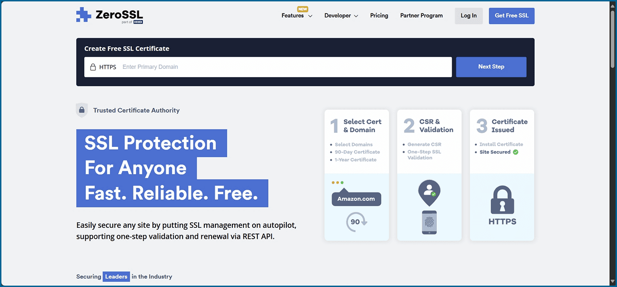Viewport: 617px width, 287px height.
Task: Click the 90-day renewal circle icon
Action: click(x=356, y=222)
